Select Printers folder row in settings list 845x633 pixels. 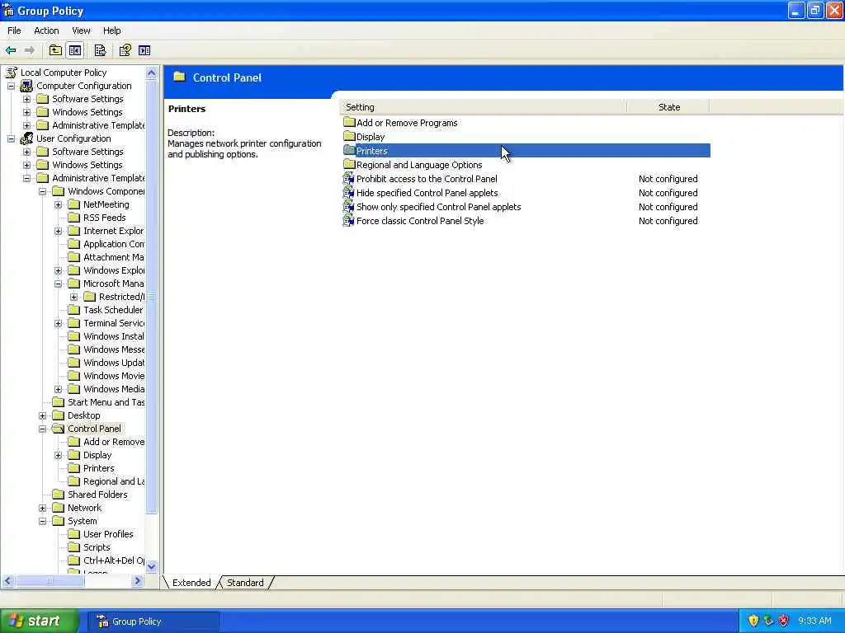pos(526,151)
